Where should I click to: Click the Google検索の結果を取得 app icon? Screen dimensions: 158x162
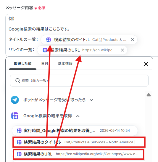coord(15,116)
